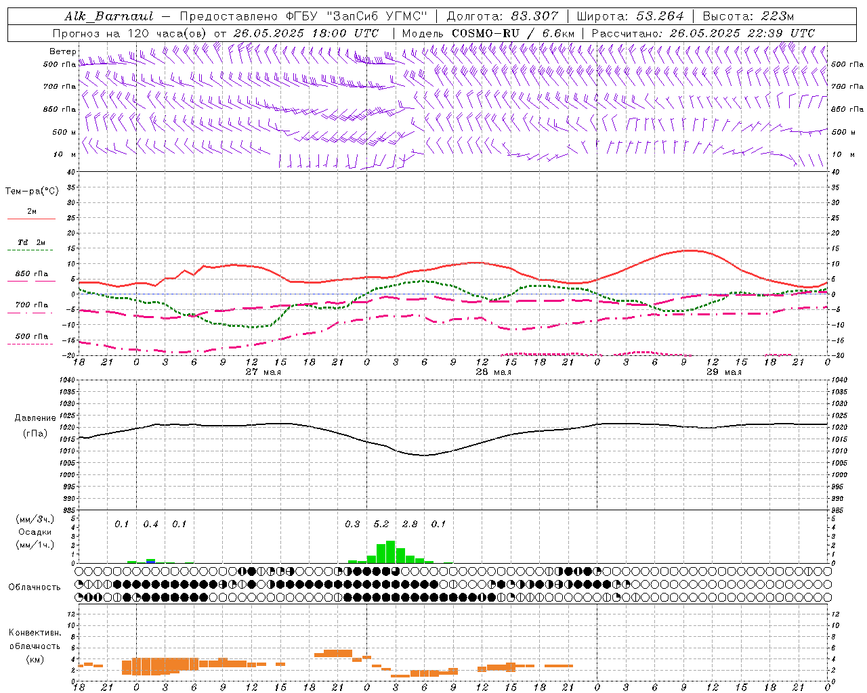Click the tallest green precipitation bar
The height and width of the screenshot is (693, 867).
coord(391,552)
